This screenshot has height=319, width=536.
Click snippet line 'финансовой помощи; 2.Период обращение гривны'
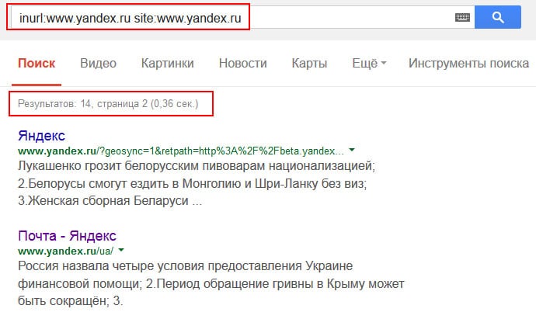pos(211,283)
